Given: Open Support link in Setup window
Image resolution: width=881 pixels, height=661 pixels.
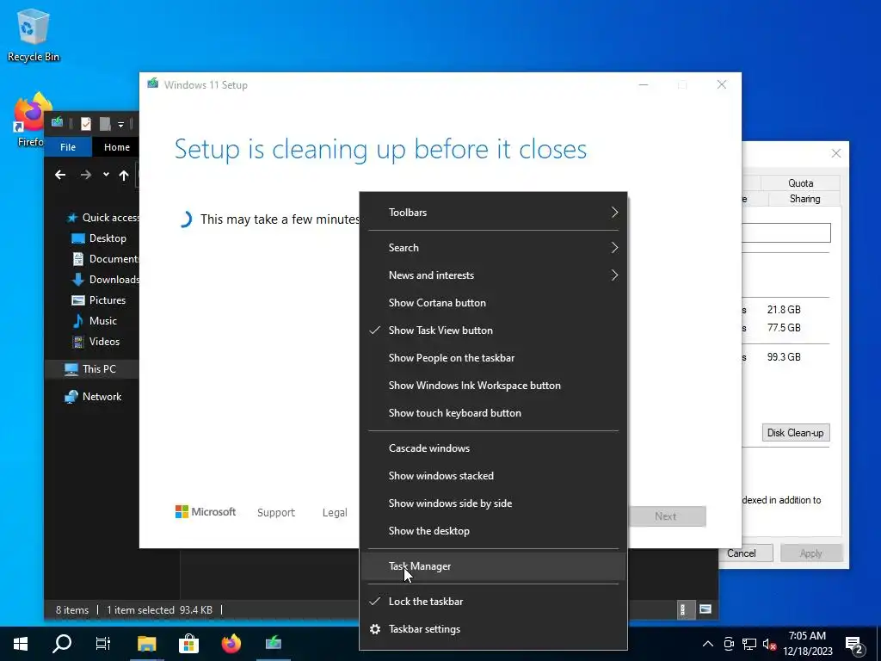Looking at the screenshot, I should [x=276, y=513].
